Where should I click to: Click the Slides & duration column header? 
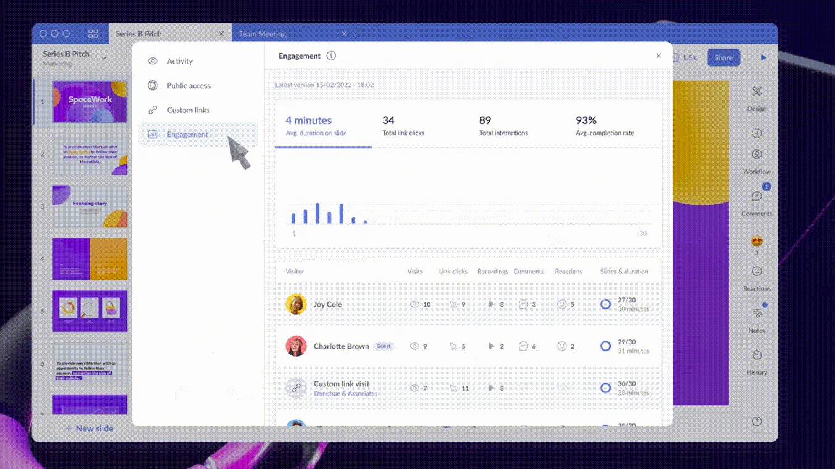coord(624,272)
